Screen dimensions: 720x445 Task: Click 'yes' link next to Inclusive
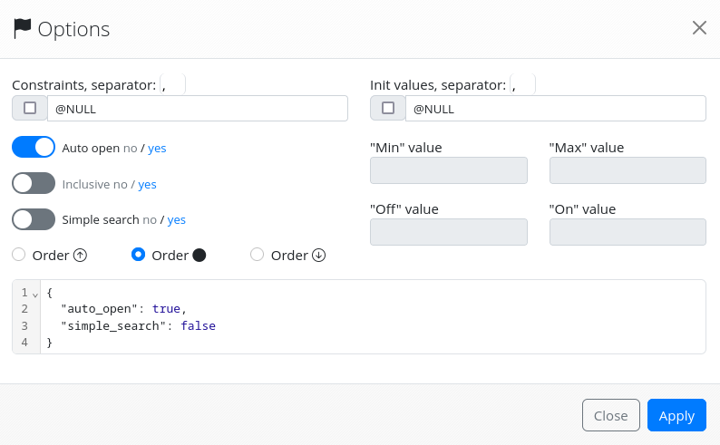147,184
